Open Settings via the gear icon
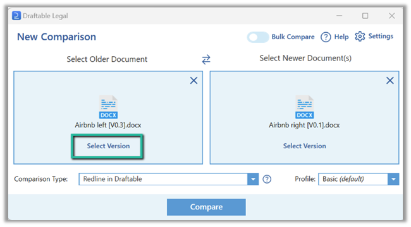Screen dimensions: 411x227 click(x=360, y=37)
